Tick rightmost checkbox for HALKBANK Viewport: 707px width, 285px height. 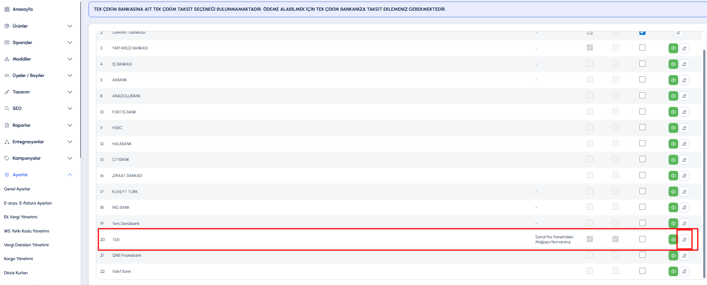click(x=642, y=143)
